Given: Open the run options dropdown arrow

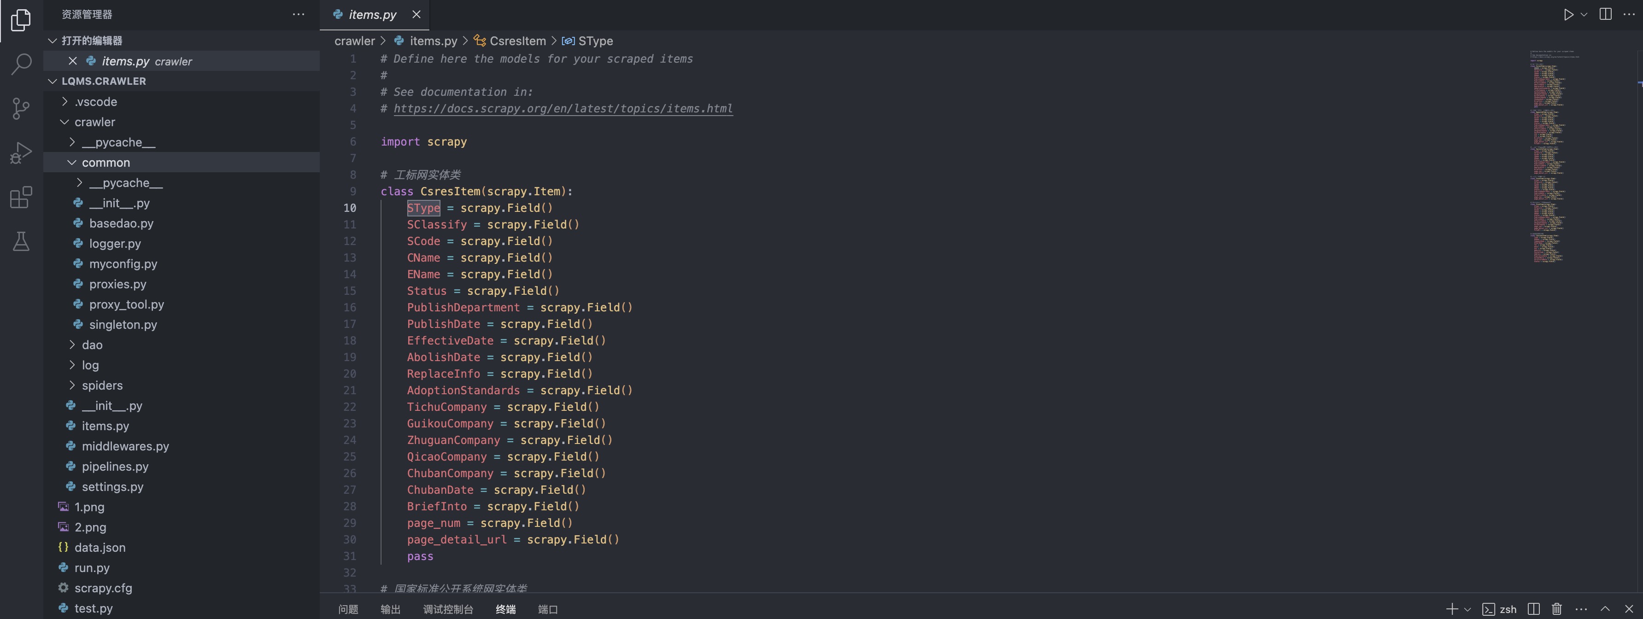Looking at the screenshot, I should coord(1584,15).
